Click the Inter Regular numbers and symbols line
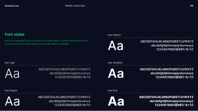The height and width of the screenshot is (111, 198). point(72,105)
